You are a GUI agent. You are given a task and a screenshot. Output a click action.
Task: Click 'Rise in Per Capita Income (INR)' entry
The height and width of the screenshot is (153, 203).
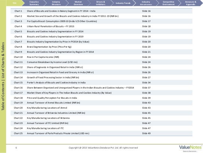tap(43, 57)
